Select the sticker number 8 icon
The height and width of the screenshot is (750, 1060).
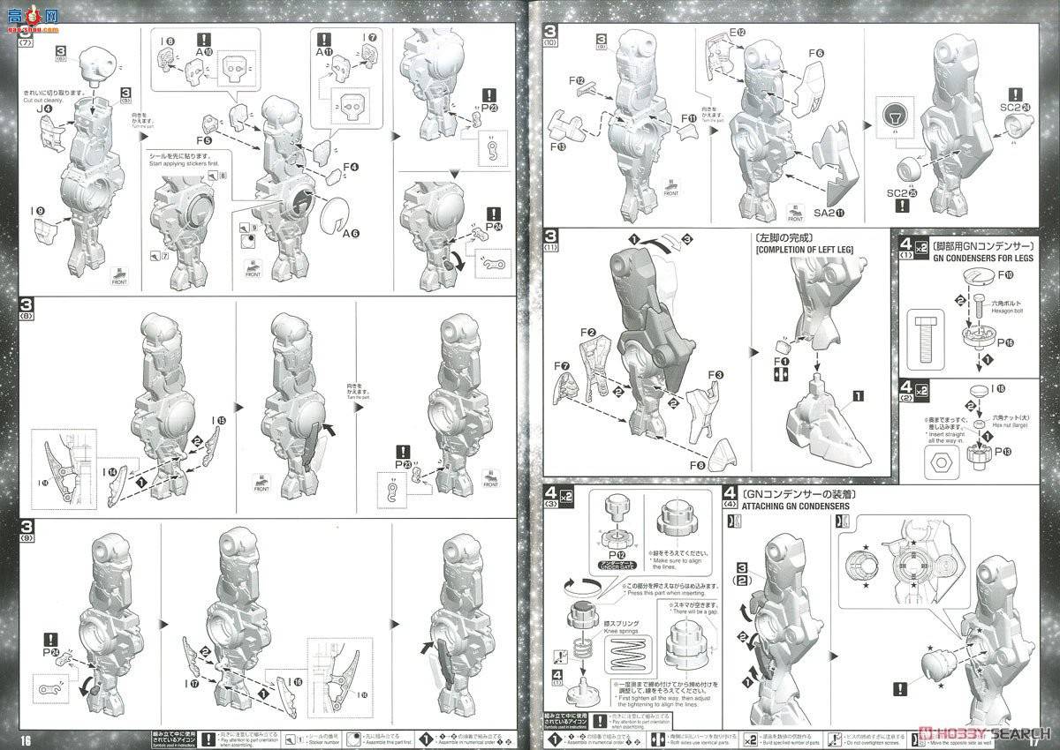(217, 176)
